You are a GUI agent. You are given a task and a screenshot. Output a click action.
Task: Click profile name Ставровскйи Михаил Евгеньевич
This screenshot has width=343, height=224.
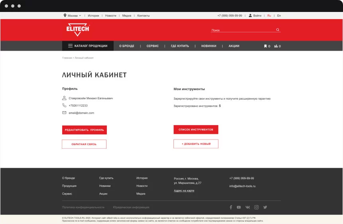coord(91,98)
